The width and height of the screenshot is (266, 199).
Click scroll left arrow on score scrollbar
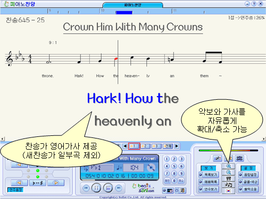[2, 139]
